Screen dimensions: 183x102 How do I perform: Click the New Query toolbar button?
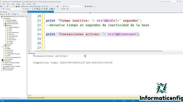(25, 7)
